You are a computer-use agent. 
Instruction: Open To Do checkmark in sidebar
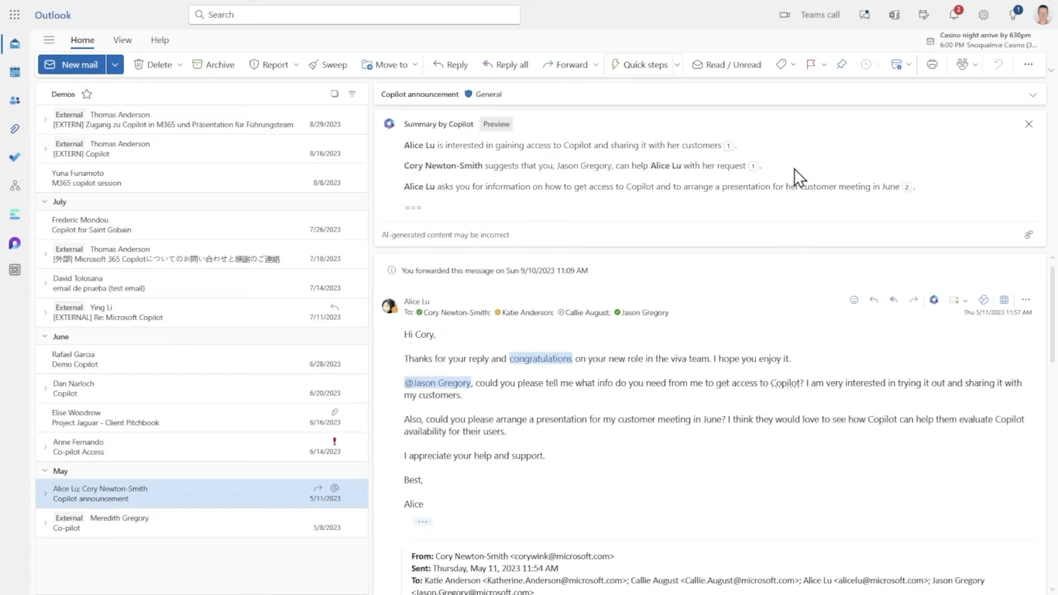point(15,157)
